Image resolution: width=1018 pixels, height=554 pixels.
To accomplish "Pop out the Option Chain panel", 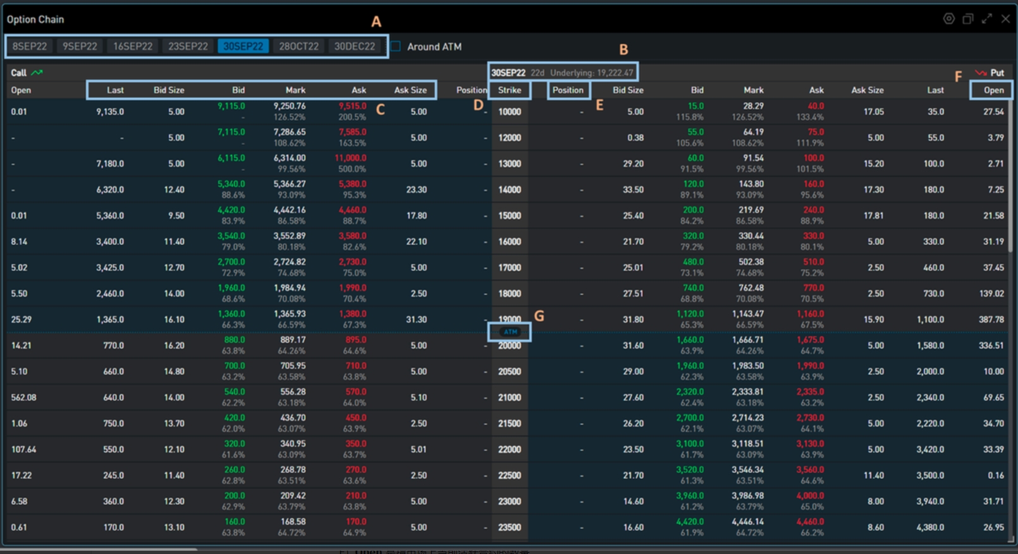I will tap(967, 19).
